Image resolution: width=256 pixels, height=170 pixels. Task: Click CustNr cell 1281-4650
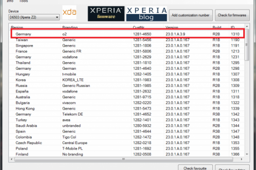pos(142,34)
